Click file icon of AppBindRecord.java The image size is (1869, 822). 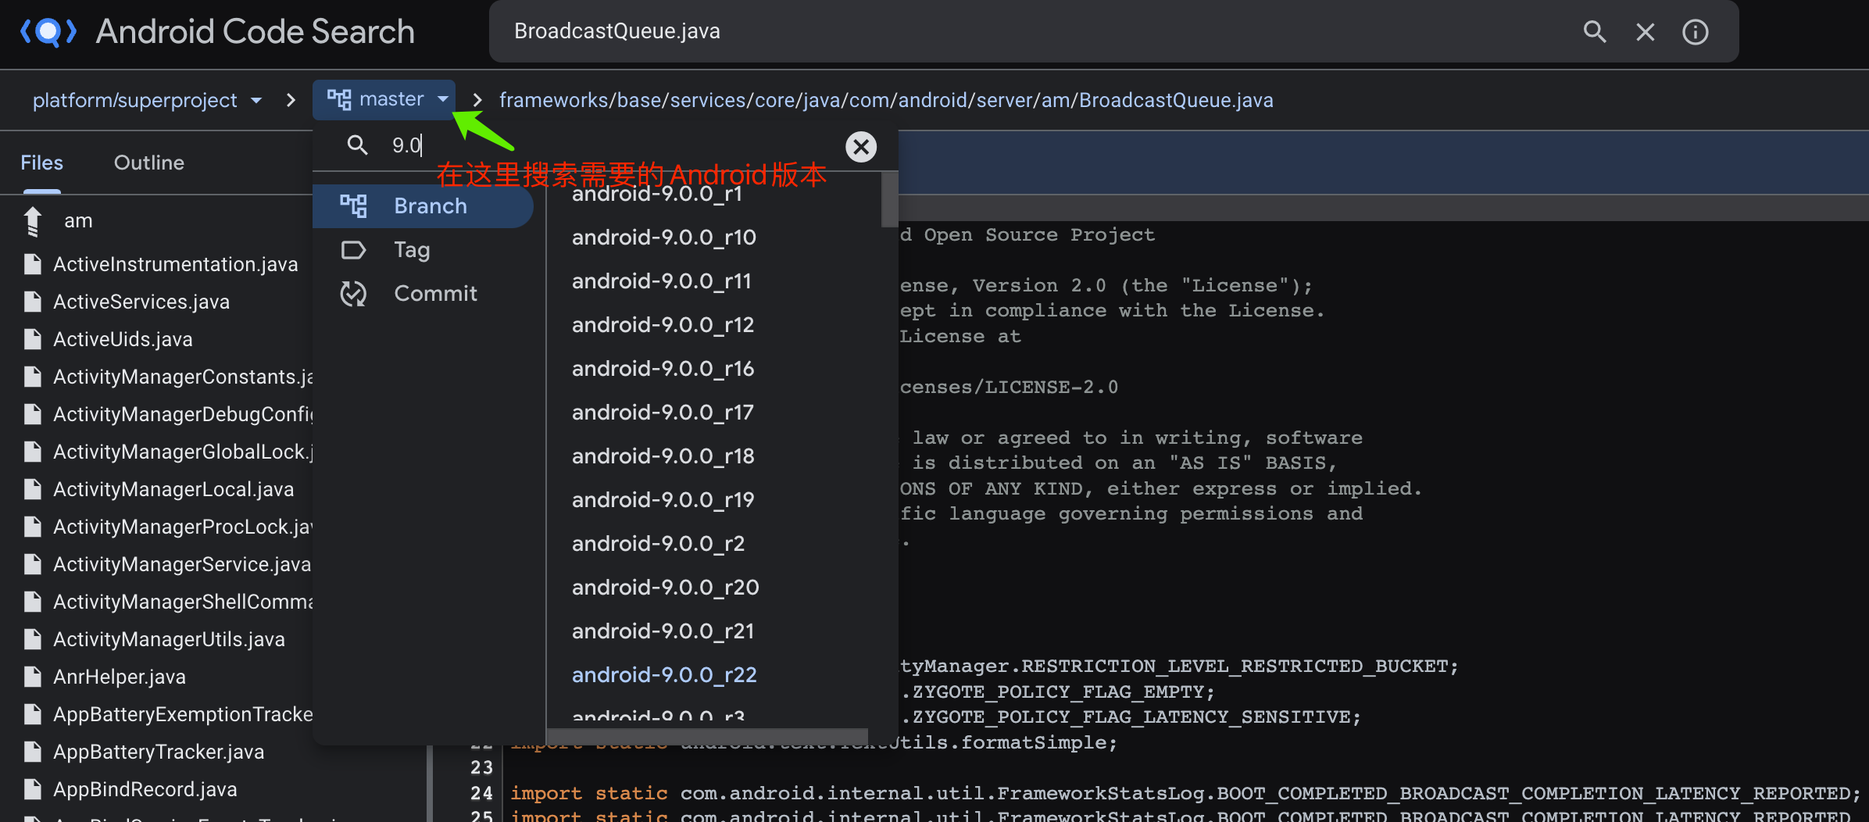(33, 789)
